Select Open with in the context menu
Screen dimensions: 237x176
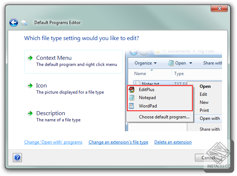(210, 118)
